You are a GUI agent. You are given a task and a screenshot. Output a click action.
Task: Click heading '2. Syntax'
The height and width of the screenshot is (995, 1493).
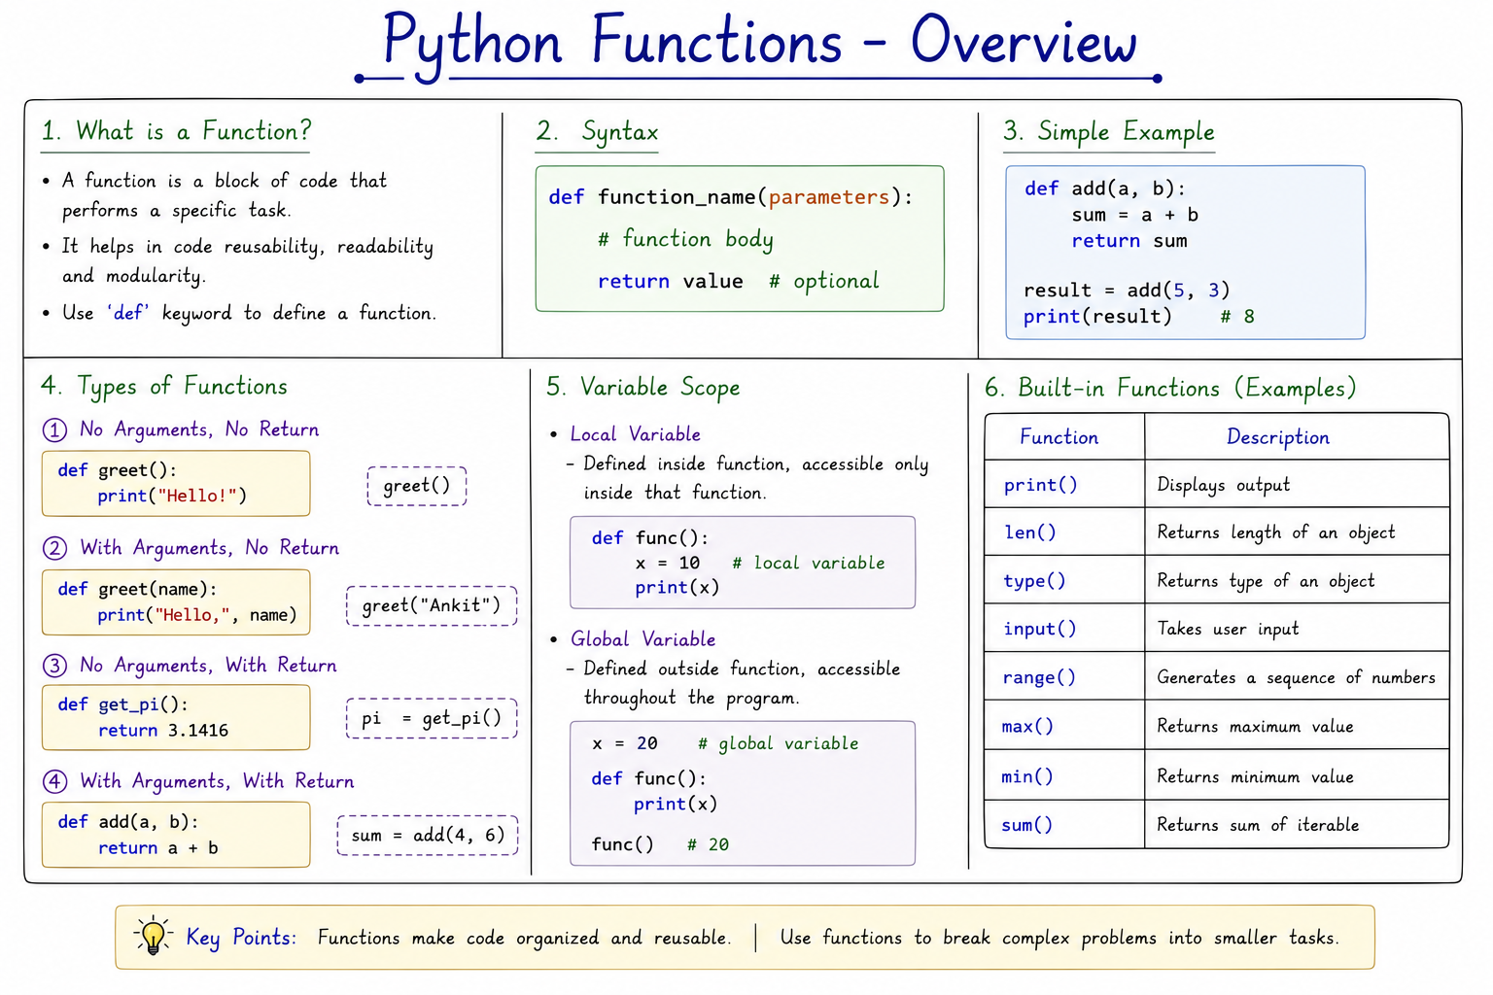tap(597, 132)
